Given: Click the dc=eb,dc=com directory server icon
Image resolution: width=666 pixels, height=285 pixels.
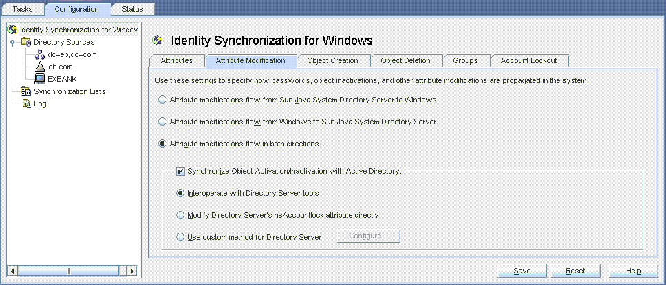Looking at the screenshot, I should (x=41, y=54).
